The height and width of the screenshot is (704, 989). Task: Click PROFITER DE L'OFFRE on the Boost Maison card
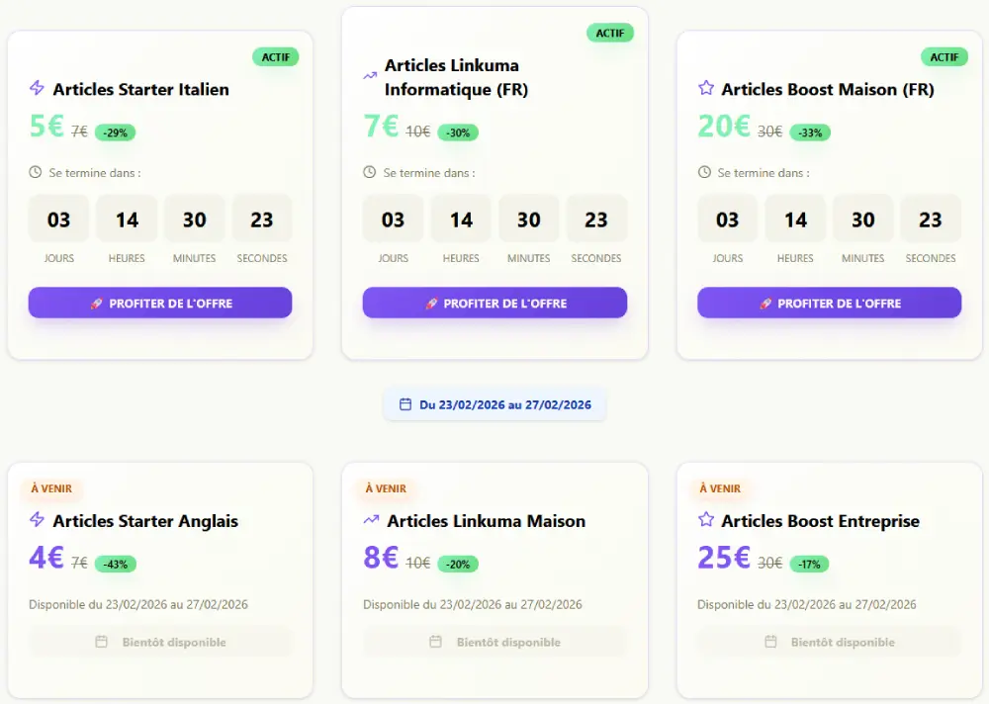click(829, 303)
